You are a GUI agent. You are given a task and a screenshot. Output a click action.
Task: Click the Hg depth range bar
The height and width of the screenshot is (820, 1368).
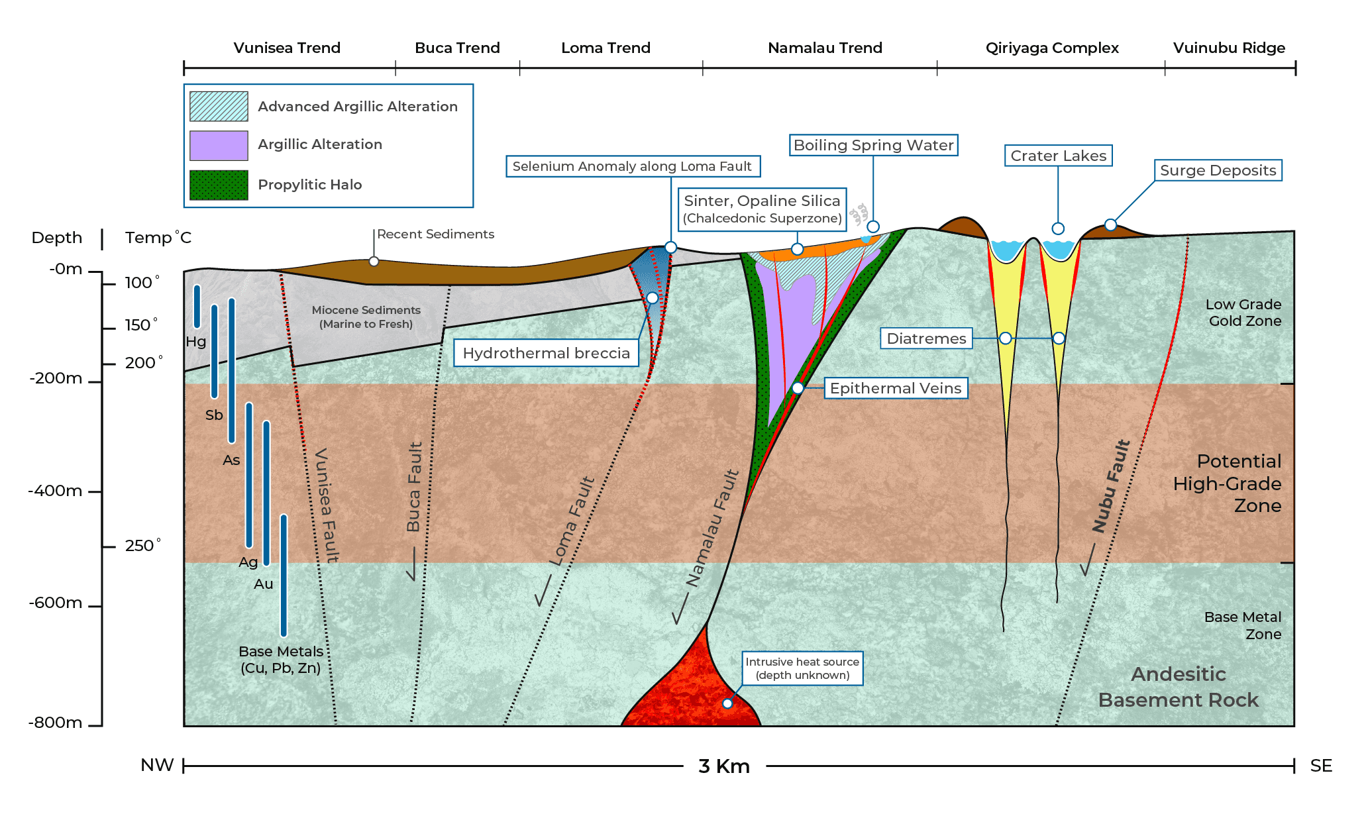pos(197,306)
